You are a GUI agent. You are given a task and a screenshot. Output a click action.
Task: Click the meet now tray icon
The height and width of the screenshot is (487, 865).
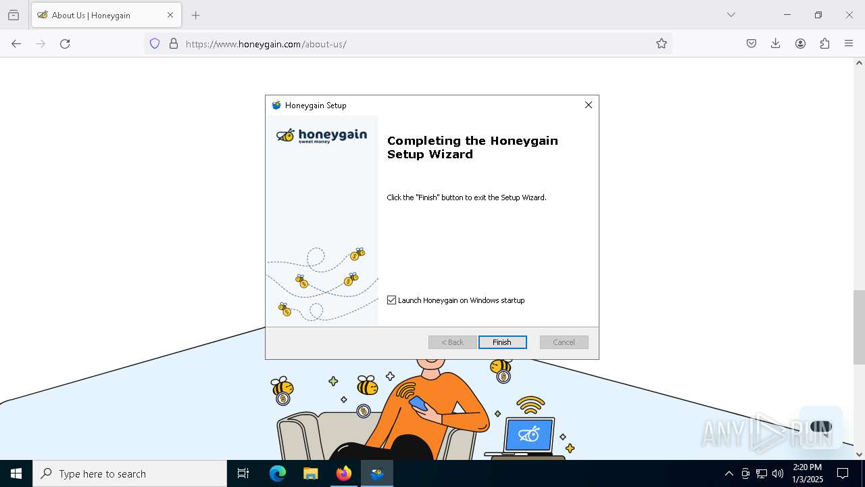point(745,473)
